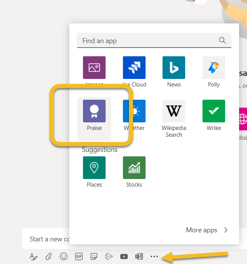247x264 pixels.
Task: Attach a file with paperclip icon
Action: coord(49,257)
